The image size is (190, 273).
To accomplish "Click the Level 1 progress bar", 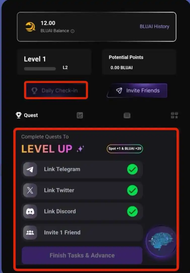I will click(40, 69).
